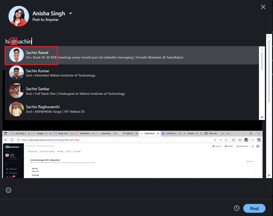Select Sachin Rawat from mention suggestions
The width and height of the screenshot is (273, 216).
click(132, 55)
